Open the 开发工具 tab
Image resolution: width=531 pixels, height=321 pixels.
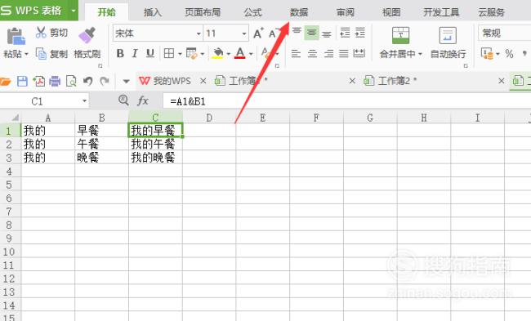point(441,12)
